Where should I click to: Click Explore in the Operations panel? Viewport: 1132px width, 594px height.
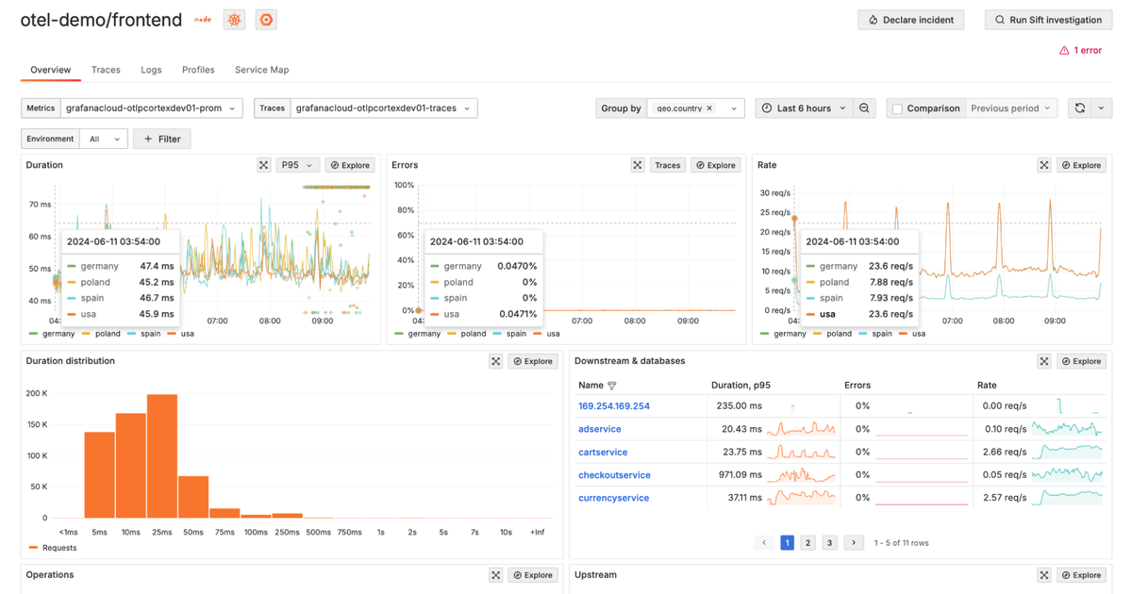coord(533,575)
